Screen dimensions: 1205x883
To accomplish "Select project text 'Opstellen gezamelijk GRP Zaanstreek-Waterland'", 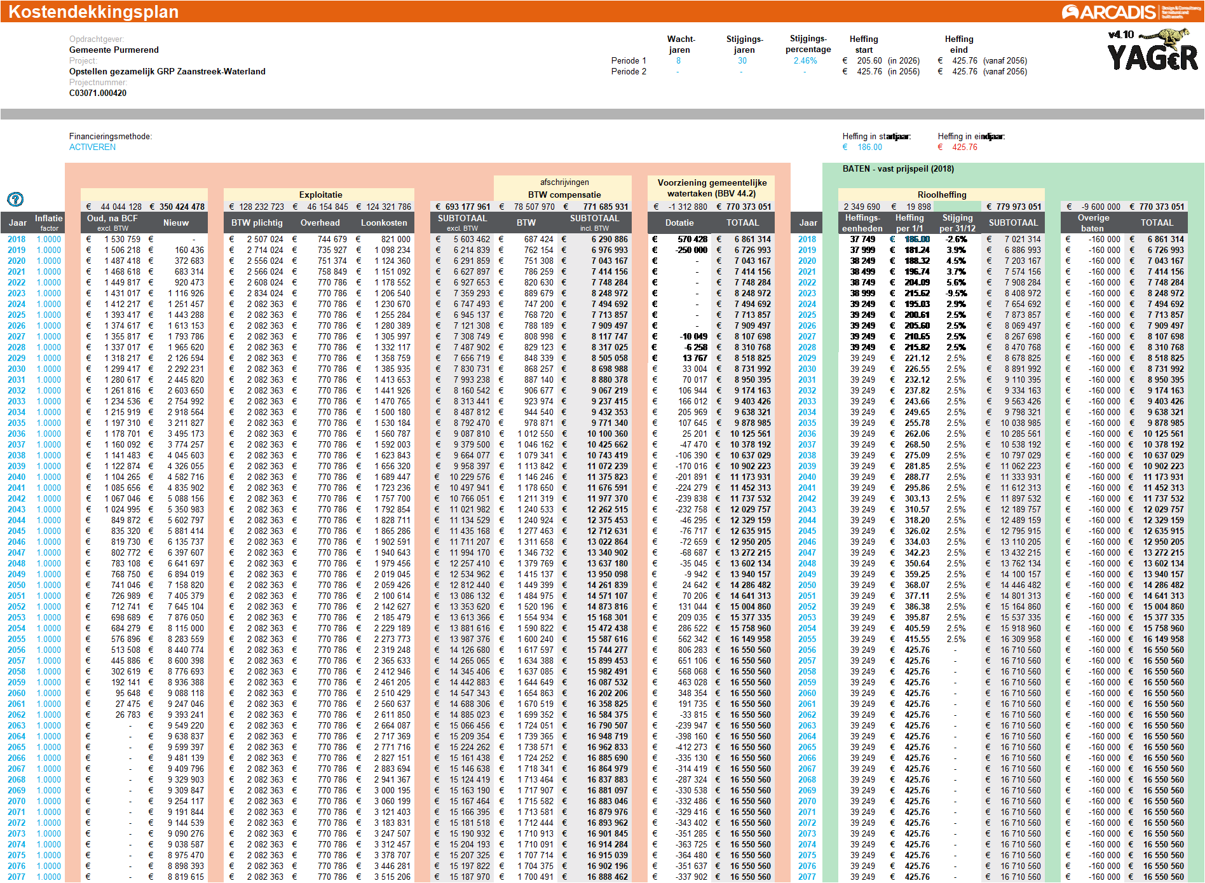I will pyautogui.click(x=167, y=71).
